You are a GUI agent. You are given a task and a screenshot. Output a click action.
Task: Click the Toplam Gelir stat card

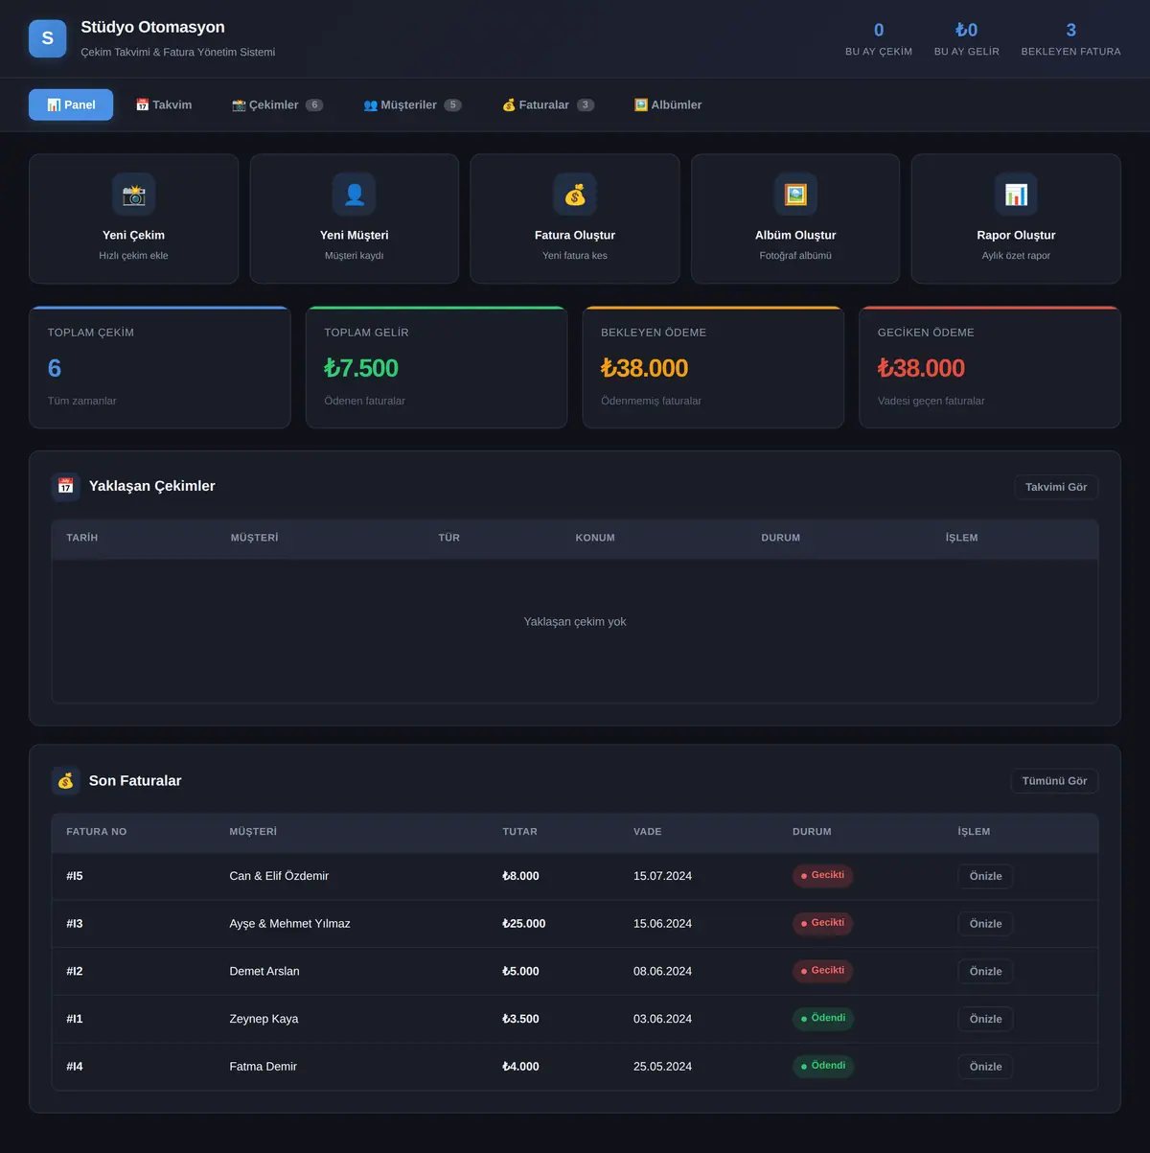point(436,367)
